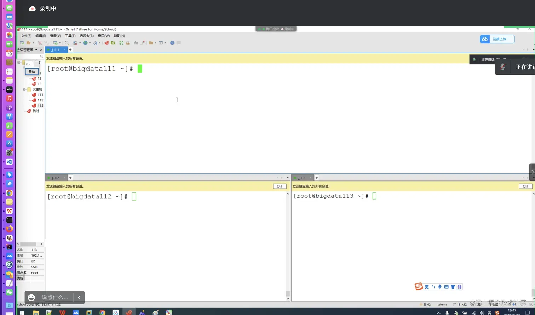Add a new tab beside tab 111
Screen dimensions: 535x315
click(70, 50)
